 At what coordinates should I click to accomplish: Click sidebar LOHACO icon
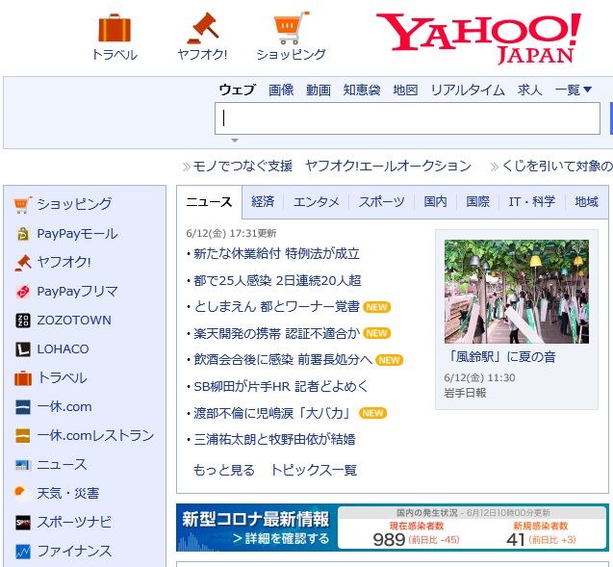point(23,349)
